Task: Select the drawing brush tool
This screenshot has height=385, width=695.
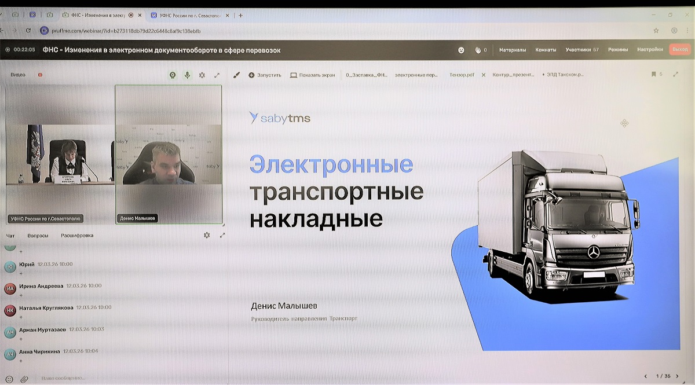Action: point(236,75)
